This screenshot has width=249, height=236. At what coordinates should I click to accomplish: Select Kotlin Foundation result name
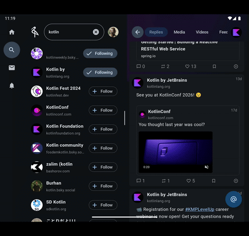coord(65,126)
